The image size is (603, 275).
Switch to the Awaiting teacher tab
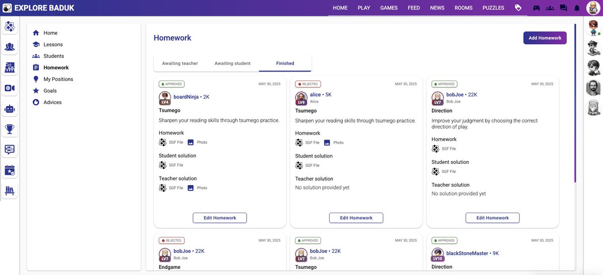coord(180,63)
